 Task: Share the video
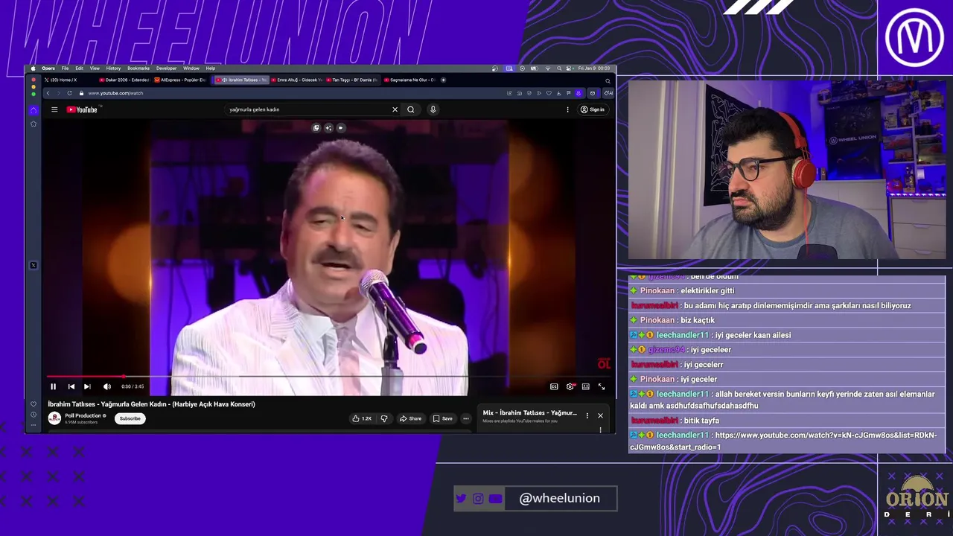click(410, 418)
